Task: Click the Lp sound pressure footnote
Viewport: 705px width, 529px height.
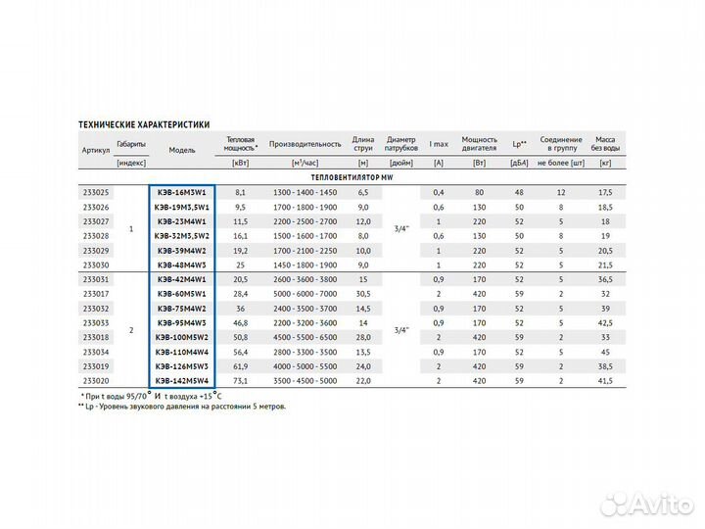Action: click(x=182, y=405)
